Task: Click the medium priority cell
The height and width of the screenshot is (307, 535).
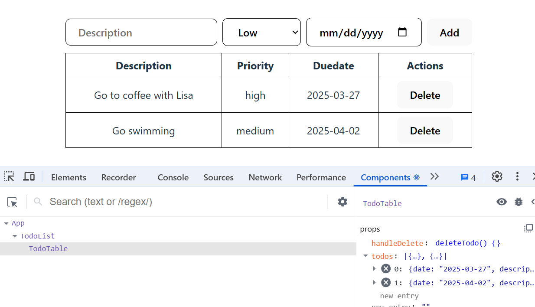Action: (255, 131)
